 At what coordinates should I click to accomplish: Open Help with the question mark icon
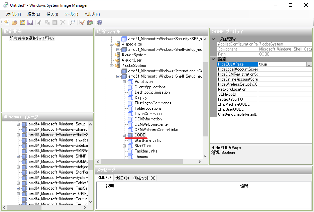click(x=100, y=22)
